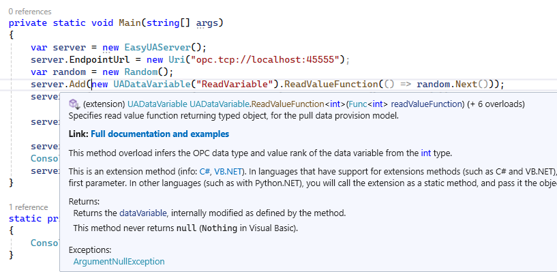Screen dimensions: 557x272
Task: Click the dataVariable parameter reference
Action: click(142, 213)
